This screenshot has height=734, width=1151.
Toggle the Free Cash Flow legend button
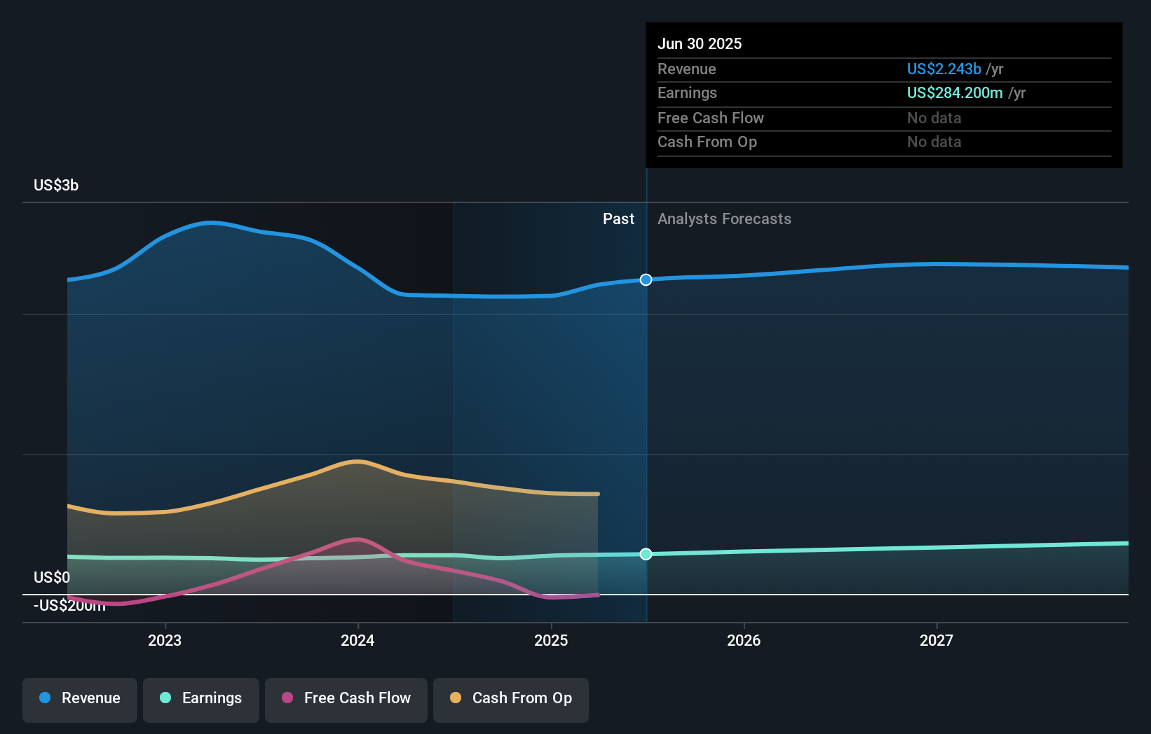[346, 700]
